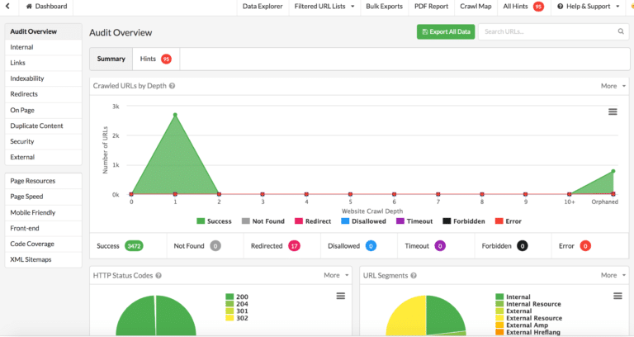
Task: Toggle Not Found series in legend
Action: pos(263,221)
